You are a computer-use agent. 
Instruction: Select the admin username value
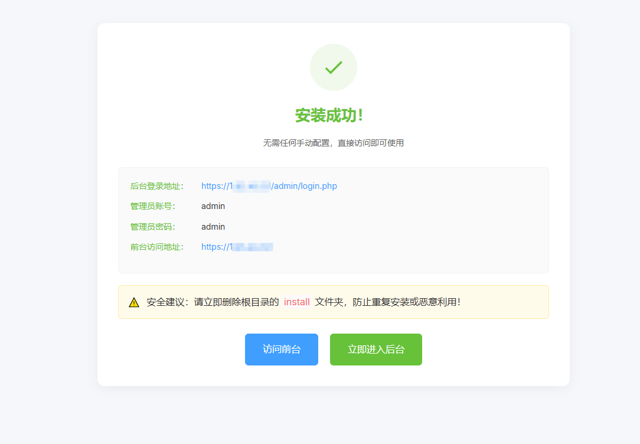(x=213, y=206)
